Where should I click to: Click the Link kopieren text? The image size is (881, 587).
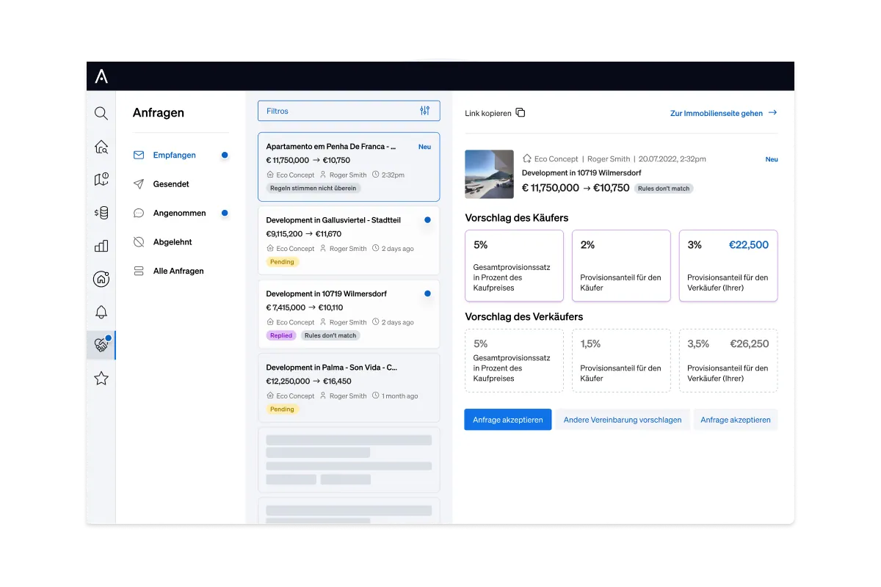click(488, 114)
